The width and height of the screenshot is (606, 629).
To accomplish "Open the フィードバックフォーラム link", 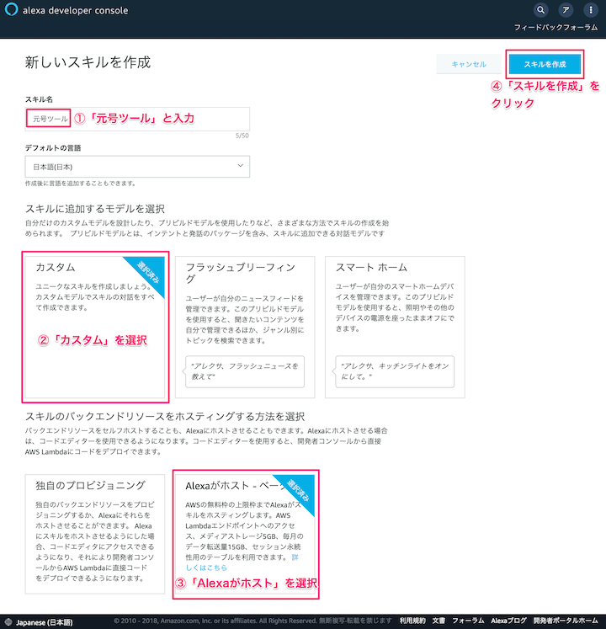I will (555, 28).
